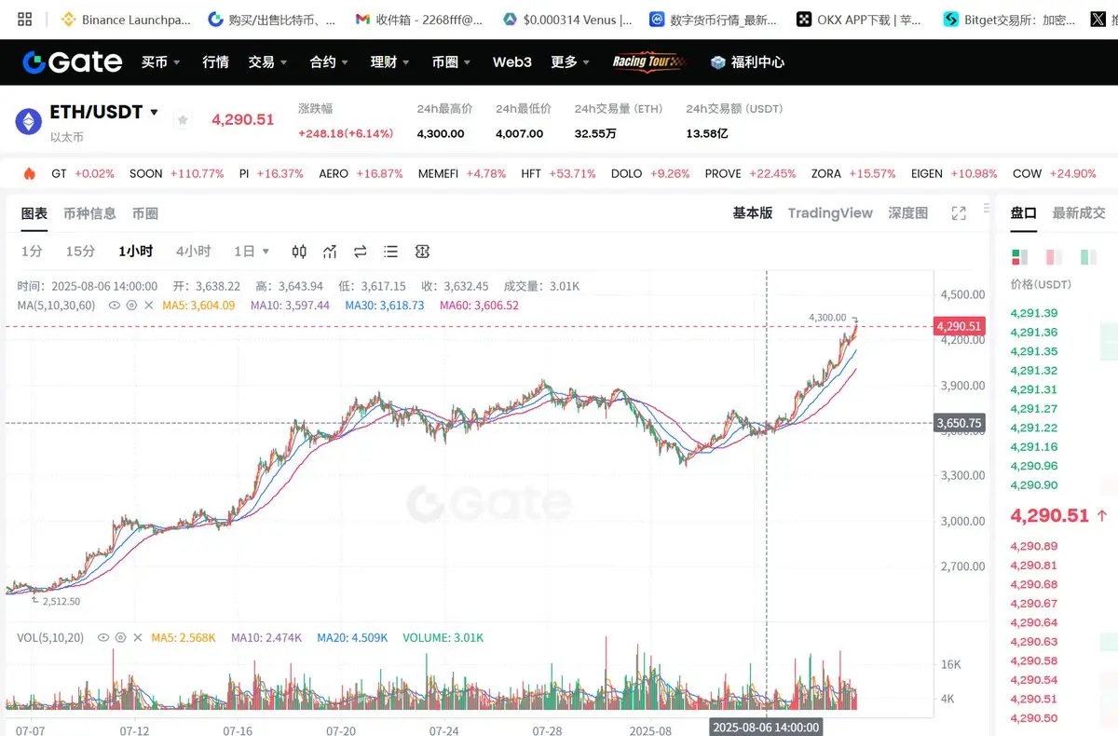Click the chart tool icon after the list icon

[422, 252]
